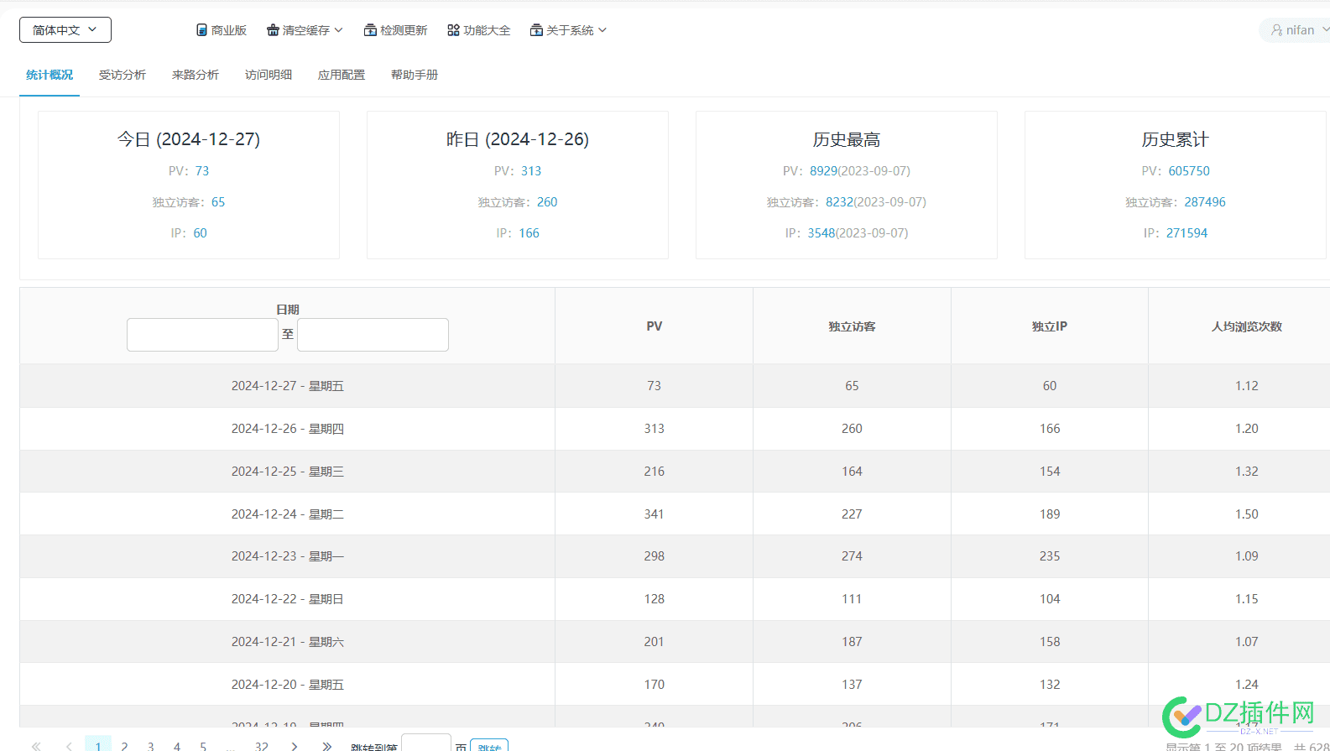Click today's IP value 60 in the card
Screen dimensions: 1330x751
tap(200, 233)
